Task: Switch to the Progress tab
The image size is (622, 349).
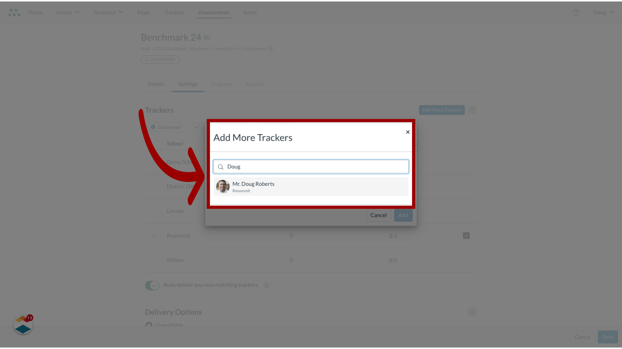Action: [222, 84]
